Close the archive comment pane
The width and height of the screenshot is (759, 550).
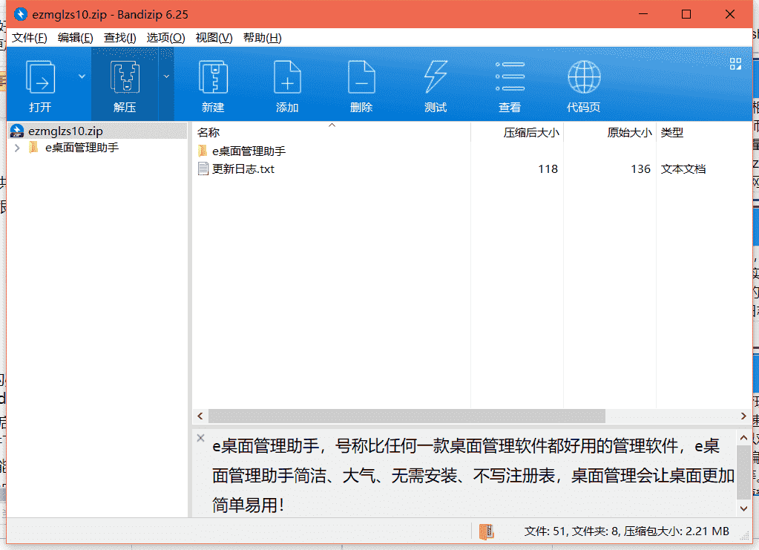(x=201, y=438)
